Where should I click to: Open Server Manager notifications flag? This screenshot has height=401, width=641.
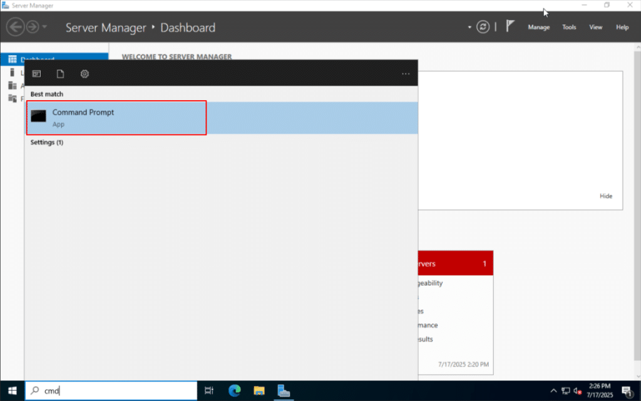[510, 26]
